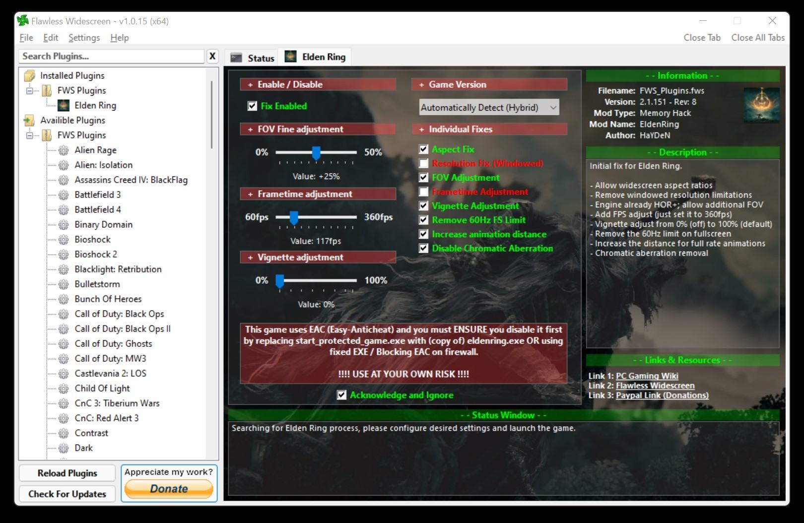804x523 pixels.
Task: Toggle the Vignette Adjustment checkbox
Action: pyautogui.click(x=423, y=205)
